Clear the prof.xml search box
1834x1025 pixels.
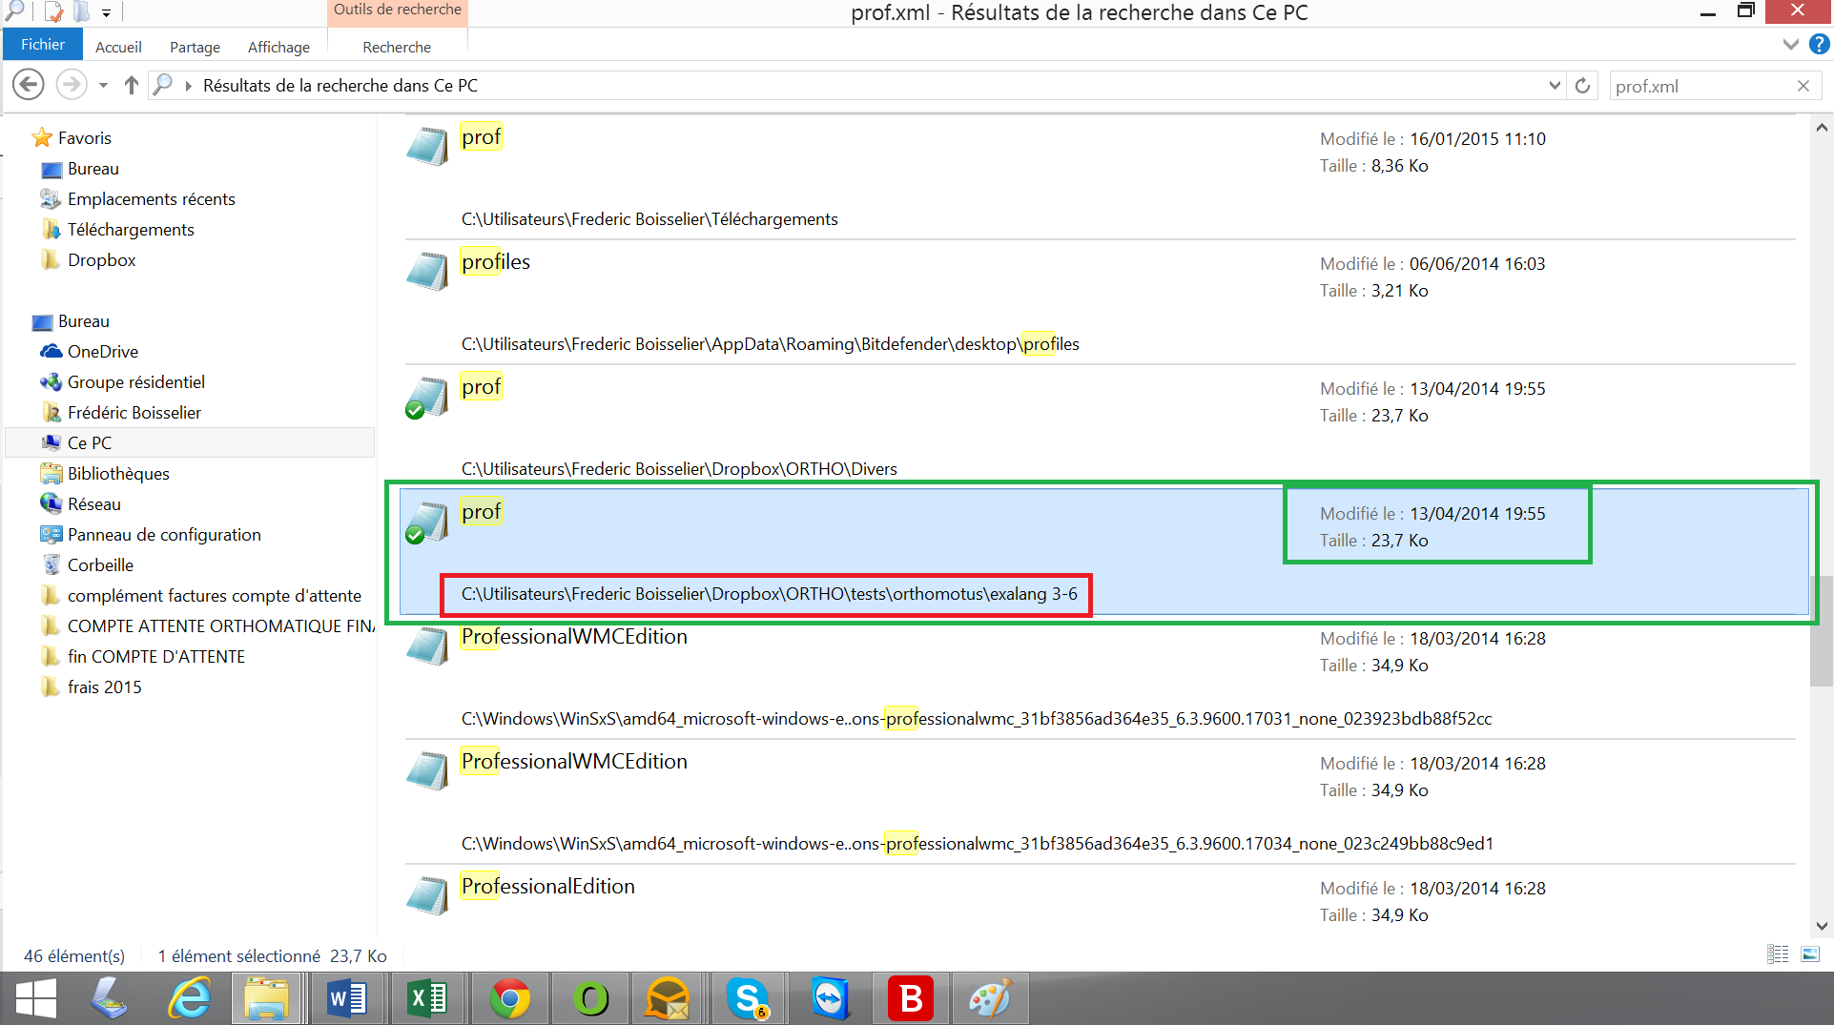[1803, 86]
